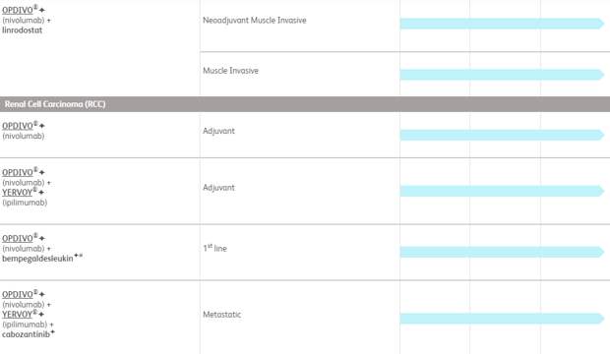The width and height of the screenshot is (610, 354).
Task: Click the diamond icon beside OPDIVO in the linrodostat row
Action: 42,10
